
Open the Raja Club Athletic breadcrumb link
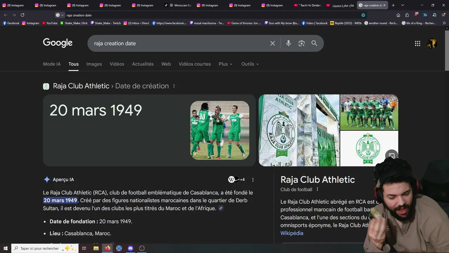coord(81,86)
